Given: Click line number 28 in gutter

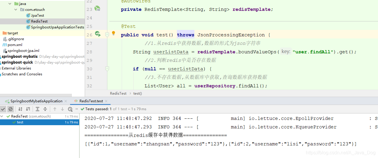Looking at the screenshot, I should [x=89, y=52].
